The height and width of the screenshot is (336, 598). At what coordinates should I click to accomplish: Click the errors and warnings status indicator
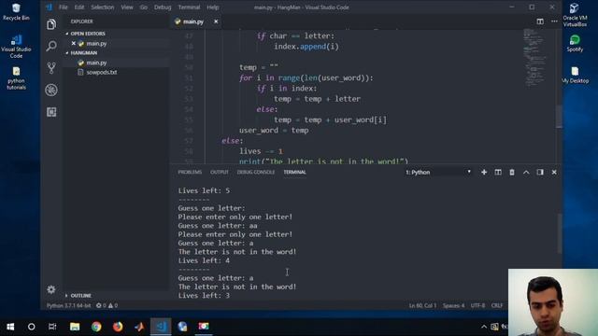click(x=107, y=305)
